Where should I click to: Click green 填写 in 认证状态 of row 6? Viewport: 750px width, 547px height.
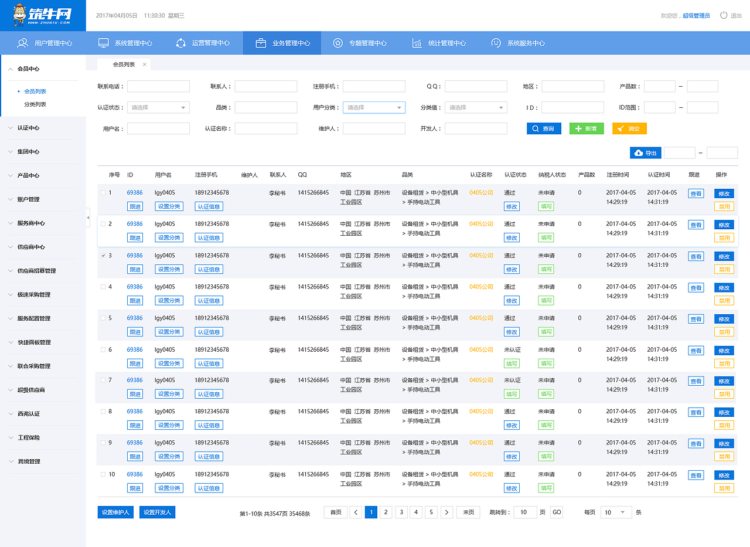coord(512,363)
